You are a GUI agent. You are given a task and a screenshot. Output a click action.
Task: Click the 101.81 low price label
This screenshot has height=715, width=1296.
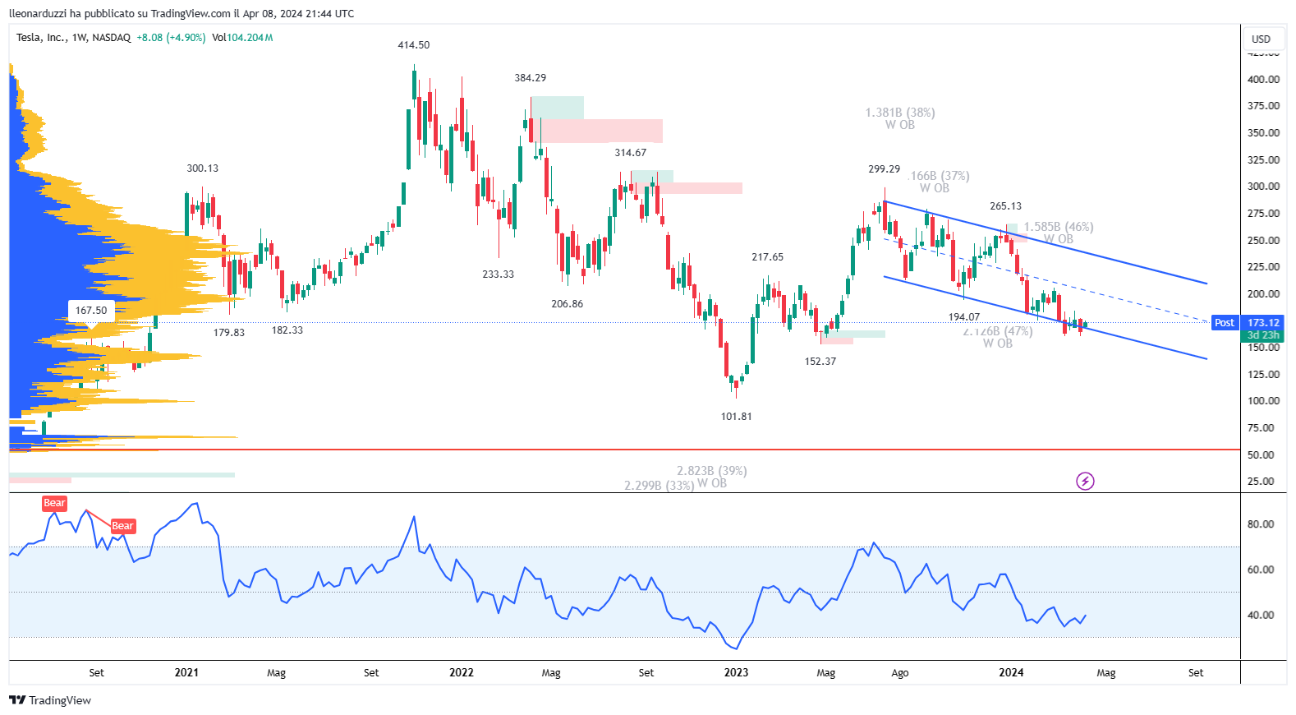pyautogui.click(x=737, y=417)
